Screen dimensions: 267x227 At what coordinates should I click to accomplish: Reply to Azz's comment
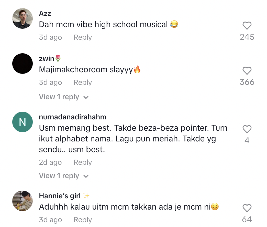(83, 37)
